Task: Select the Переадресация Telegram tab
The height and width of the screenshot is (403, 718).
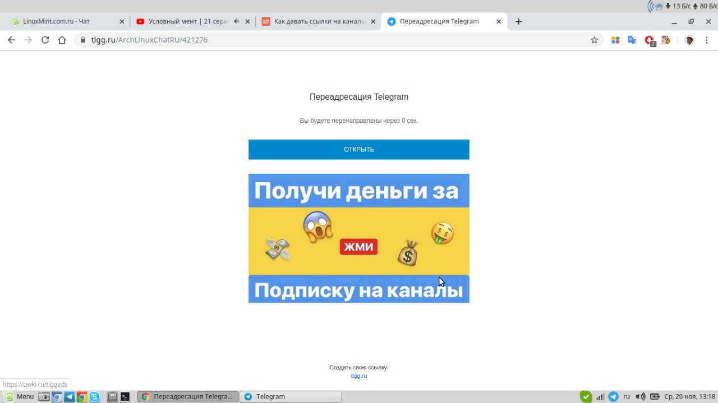Action: coord(444,21)
